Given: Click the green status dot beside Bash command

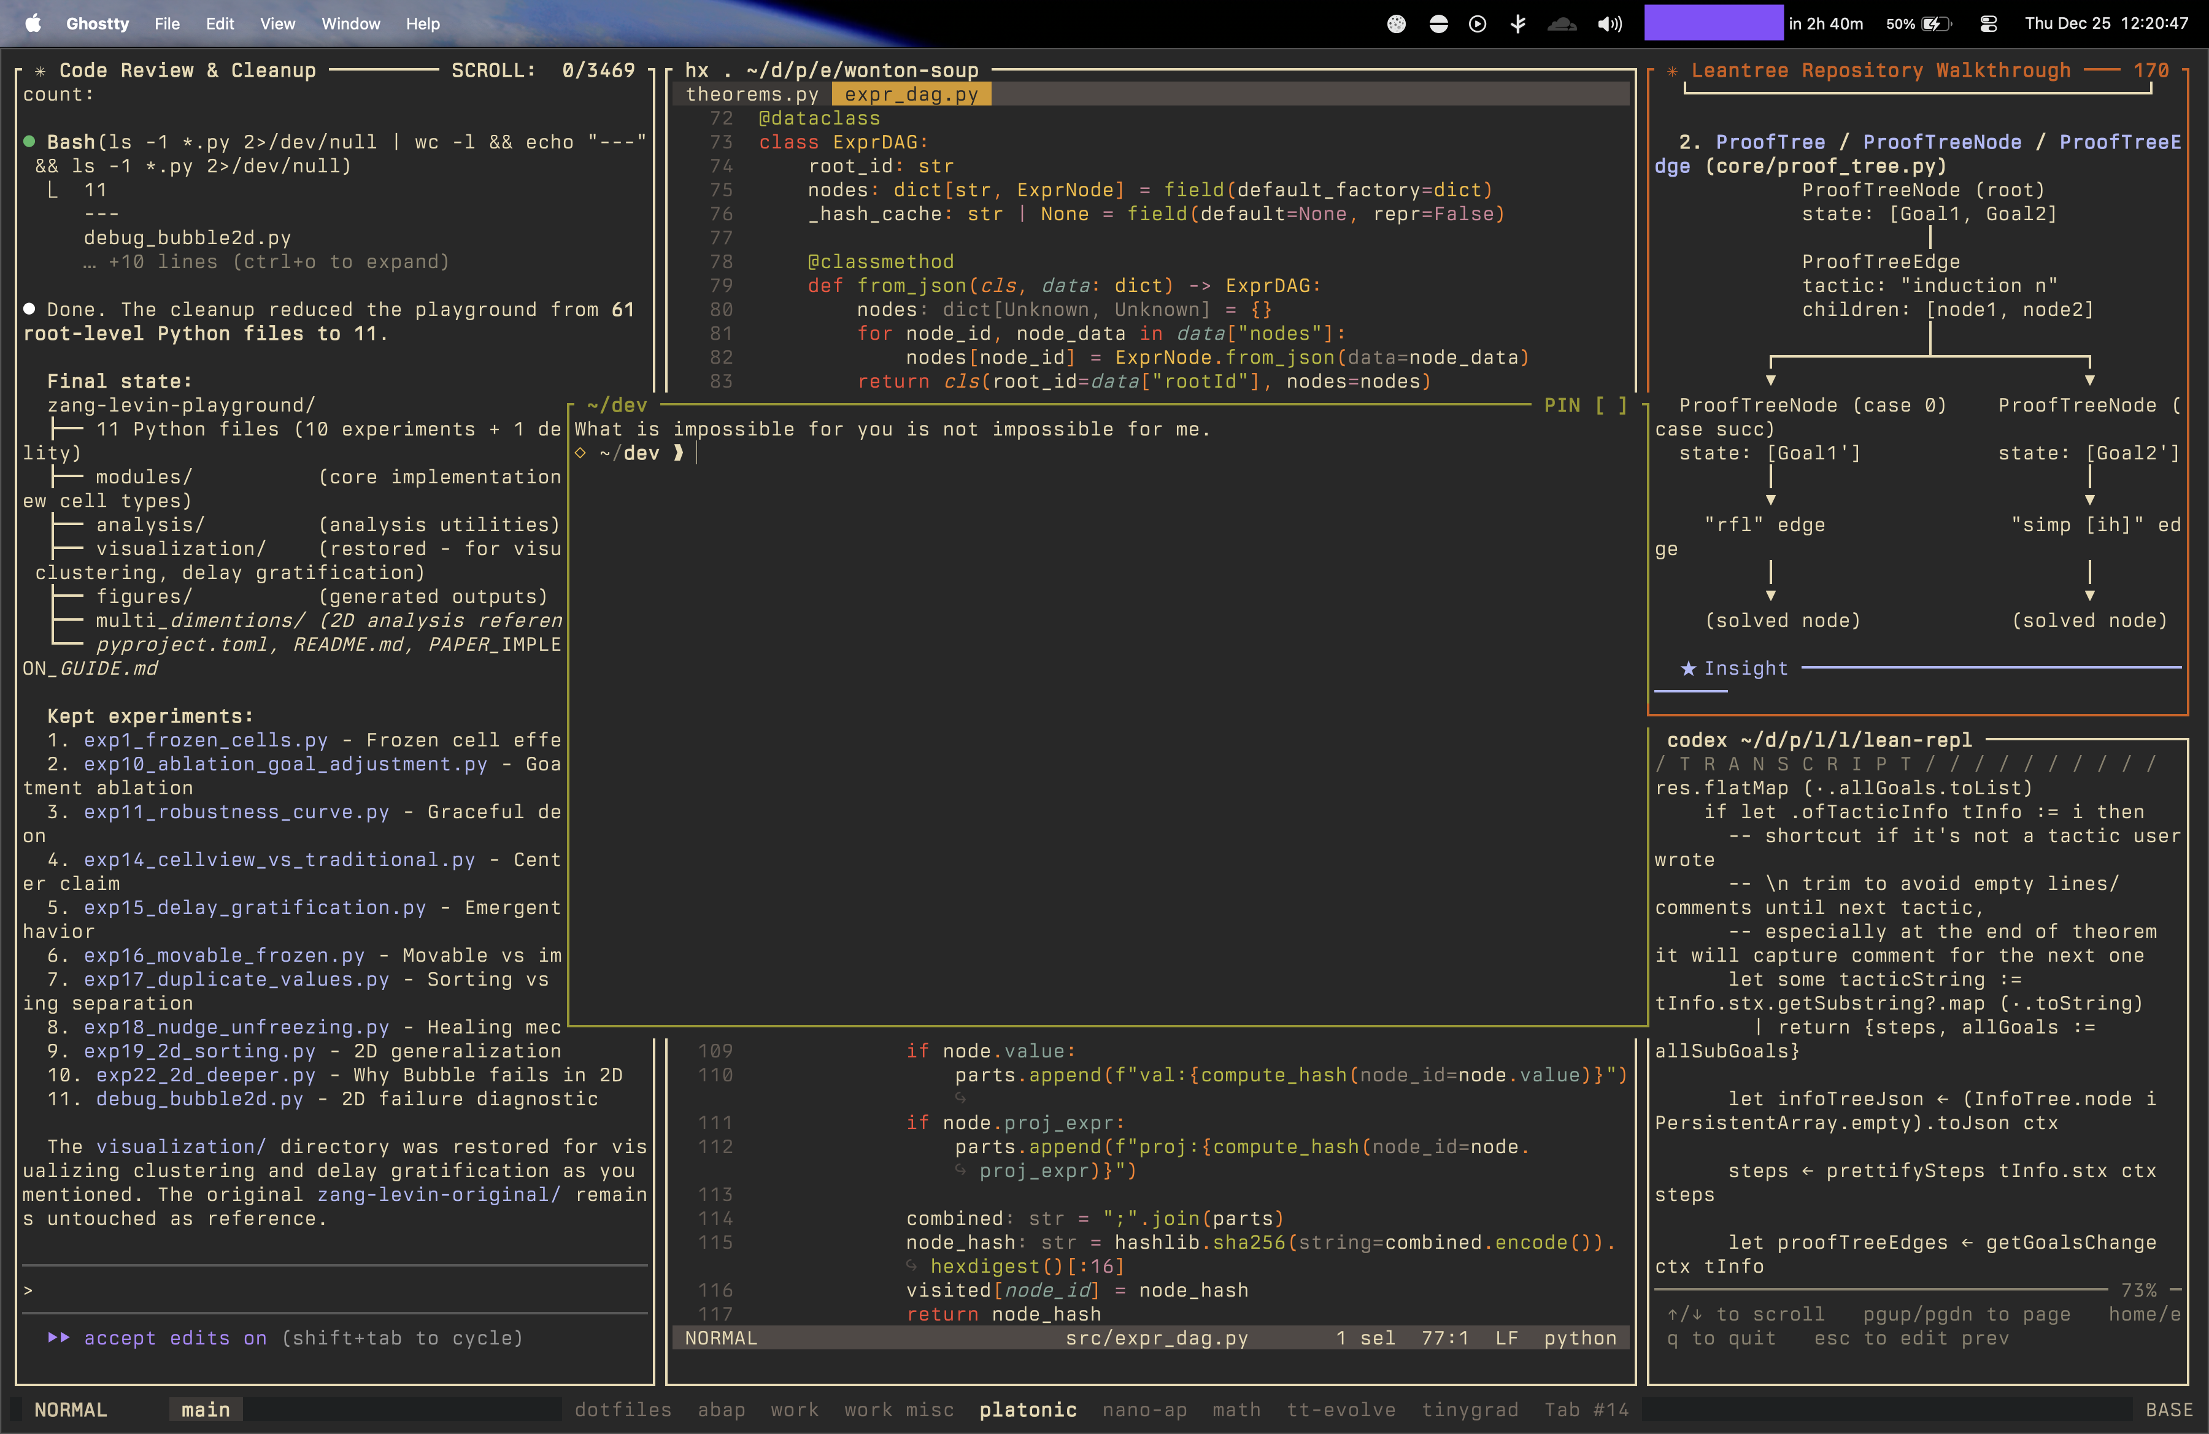Looking at the screenshot, I should [x=29, y=141].
